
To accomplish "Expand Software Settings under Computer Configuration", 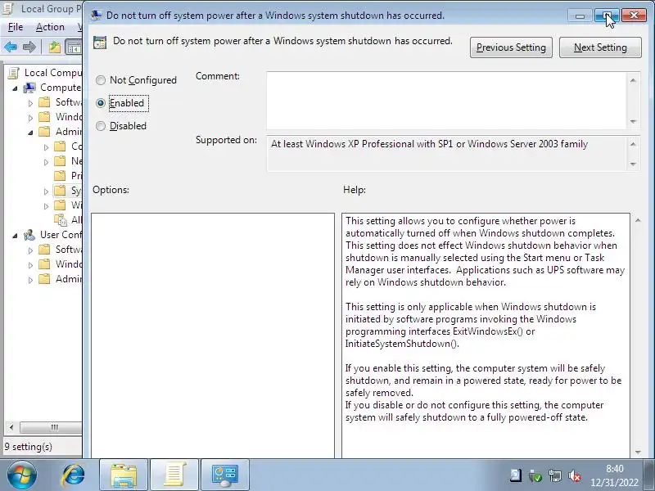I will coord(30,103).
